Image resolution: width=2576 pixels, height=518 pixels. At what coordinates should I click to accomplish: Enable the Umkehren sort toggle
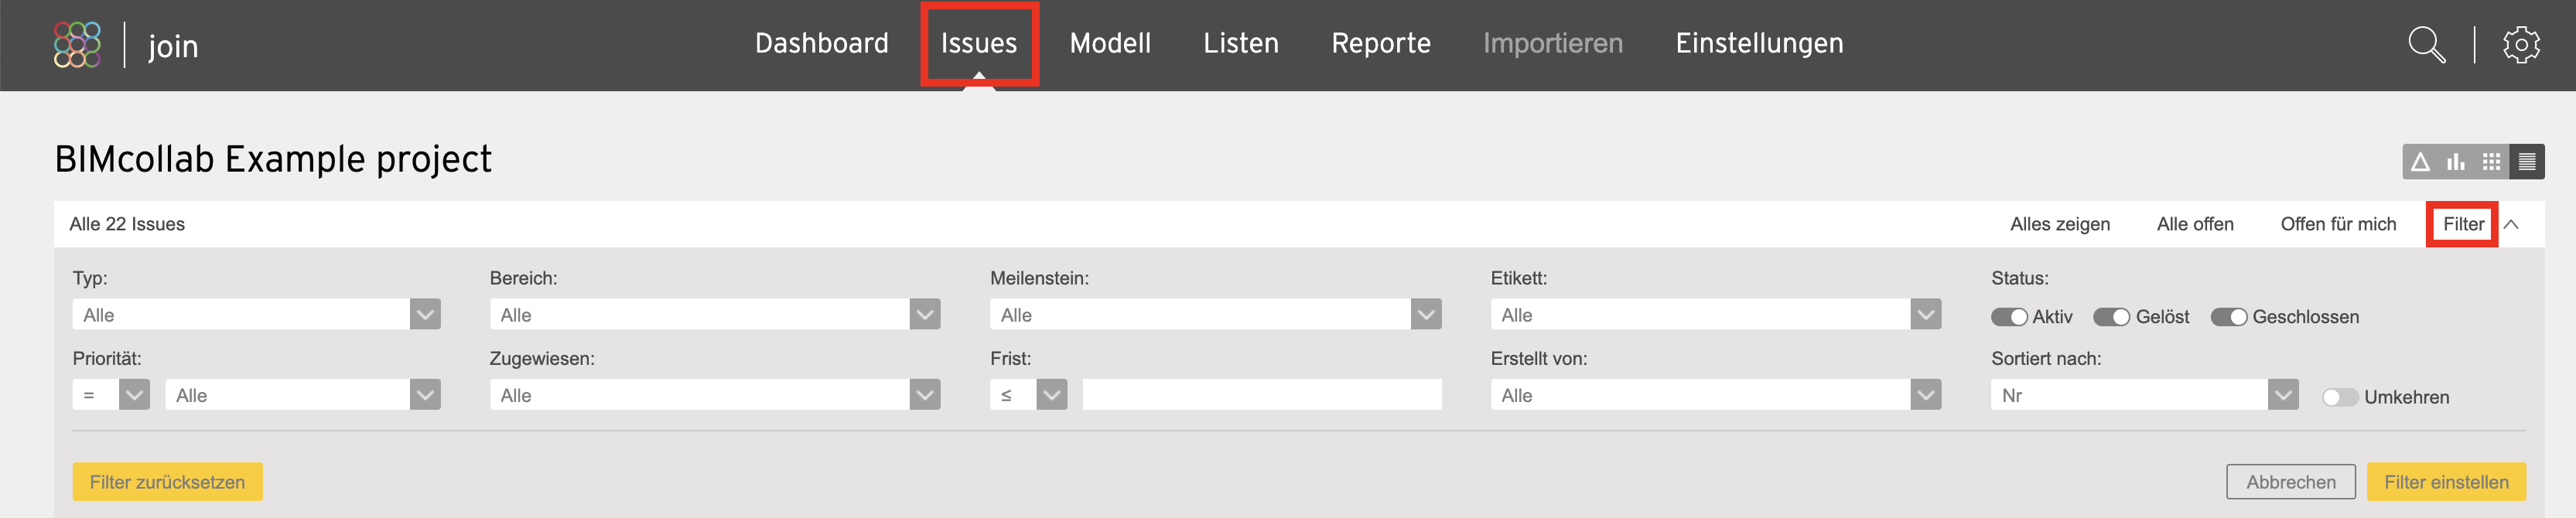(2340, 397)
